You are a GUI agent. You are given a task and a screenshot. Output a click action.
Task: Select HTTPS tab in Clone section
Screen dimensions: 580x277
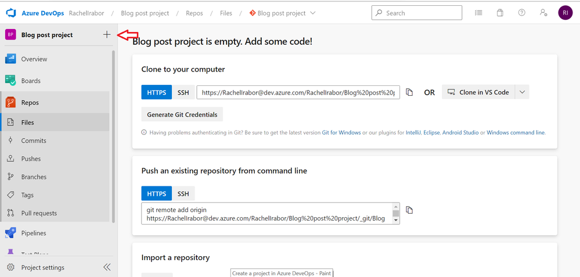coord(157,92)
